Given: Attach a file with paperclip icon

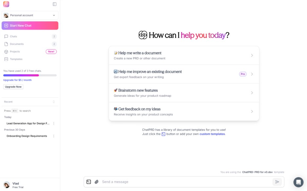Looking at the screenshot, I should pyautogui.click(x=97, y=182).
